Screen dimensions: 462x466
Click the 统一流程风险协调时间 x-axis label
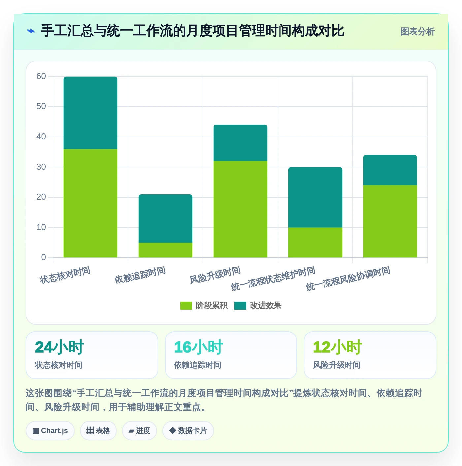pos(348,279)
